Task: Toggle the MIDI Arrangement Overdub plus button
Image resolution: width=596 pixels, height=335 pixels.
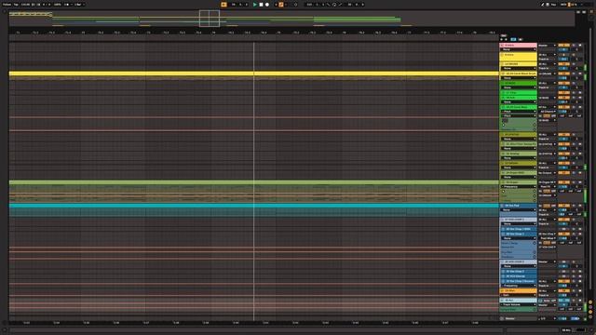Action: point(276,5)
